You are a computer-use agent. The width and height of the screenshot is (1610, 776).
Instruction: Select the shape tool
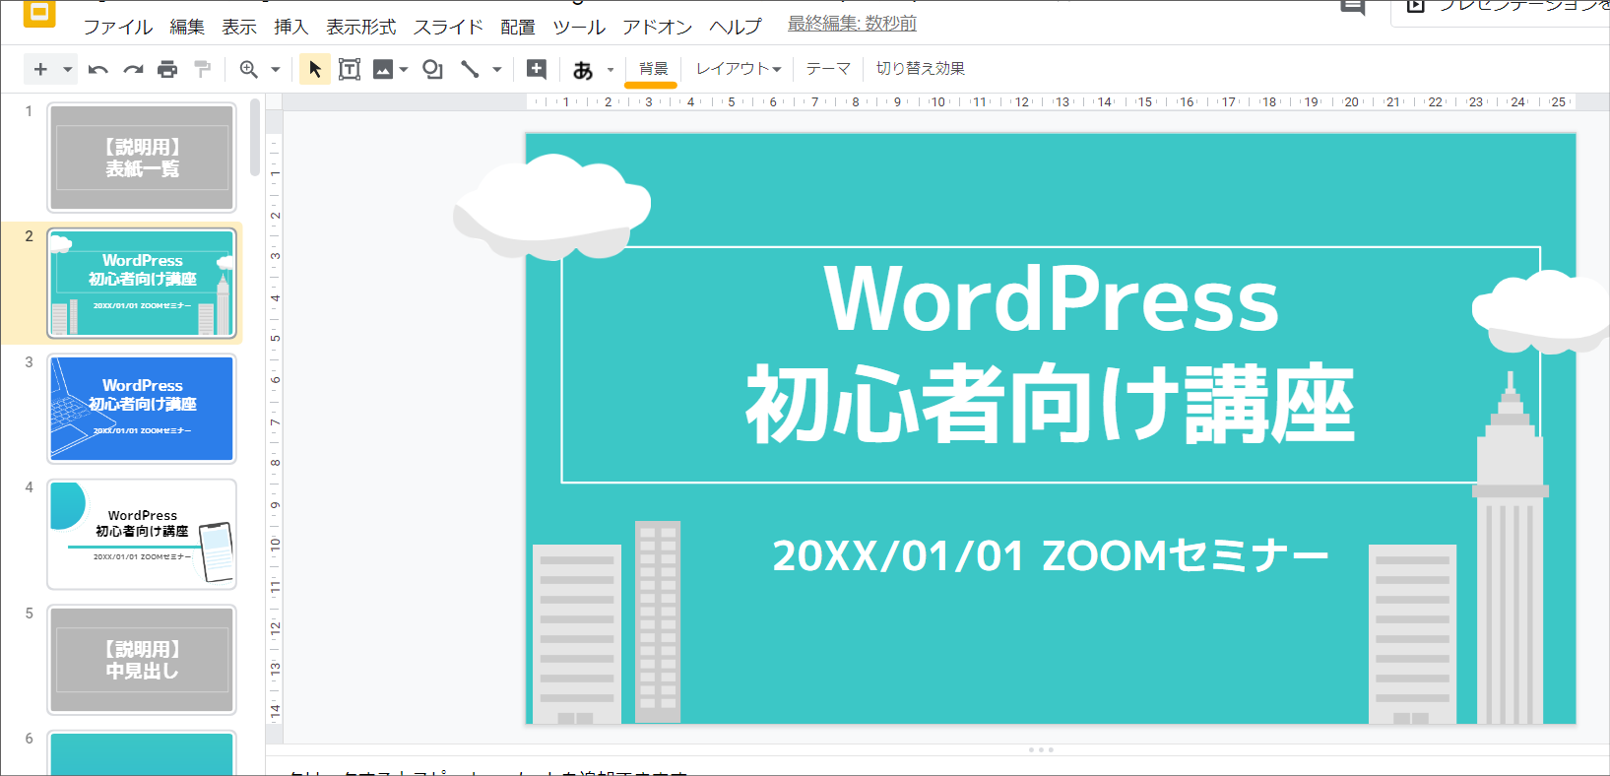[x=432, y=69]
